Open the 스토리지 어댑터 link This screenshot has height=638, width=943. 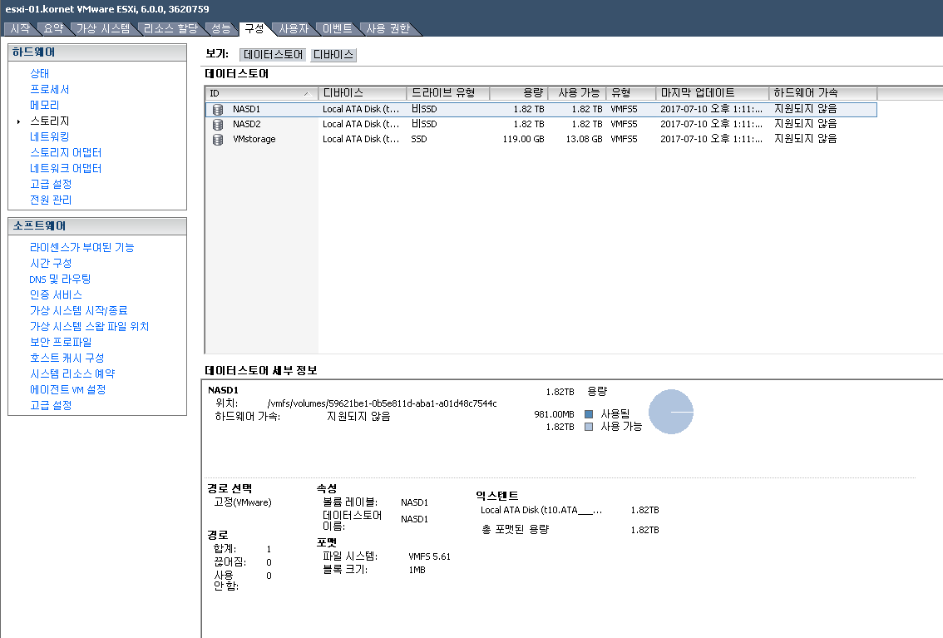click(66, 152)
